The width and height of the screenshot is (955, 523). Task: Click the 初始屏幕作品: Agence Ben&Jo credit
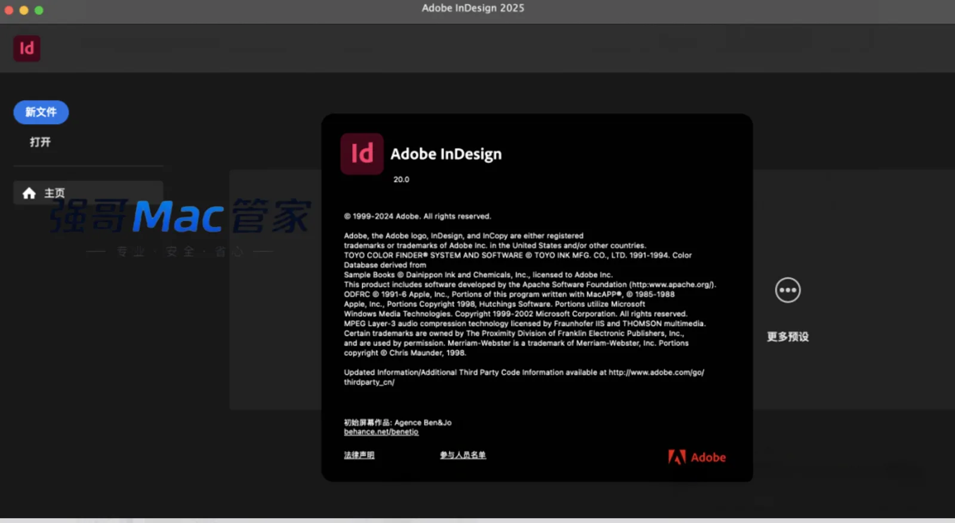pyautogui.click(x=398, y=423)
